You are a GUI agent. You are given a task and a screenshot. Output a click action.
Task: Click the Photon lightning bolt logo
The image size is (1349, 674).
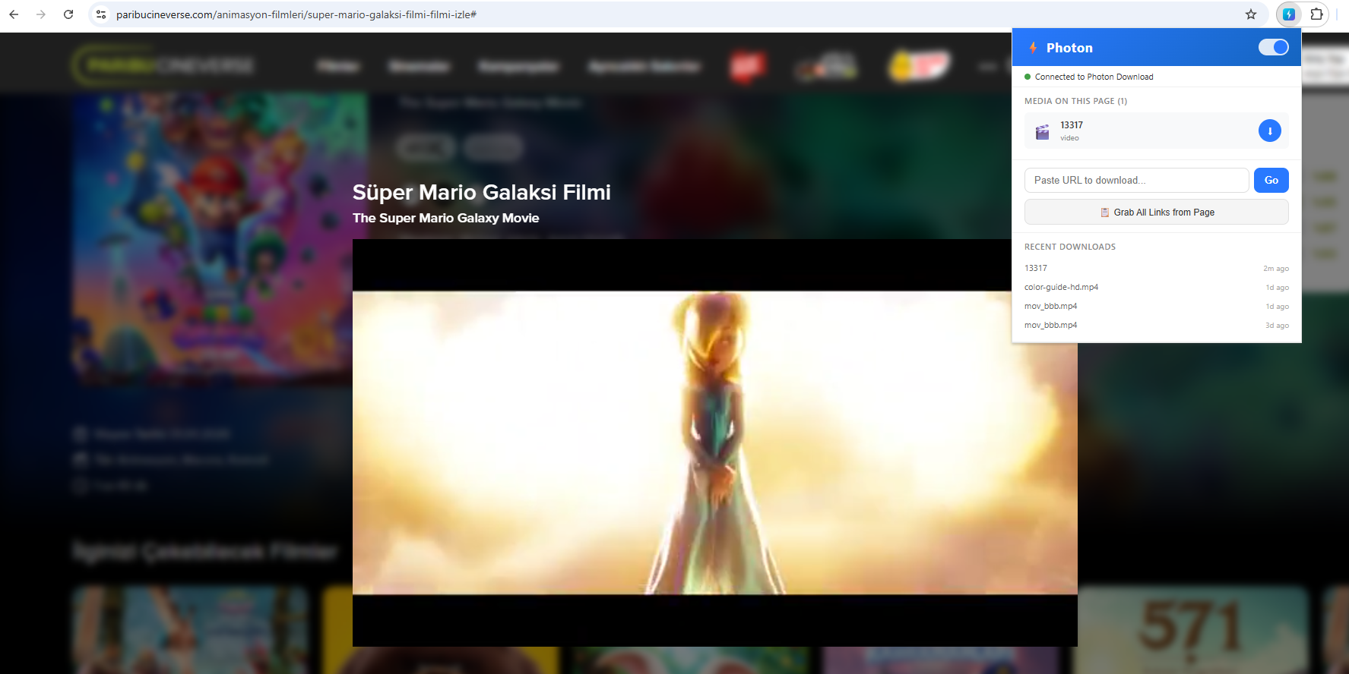pyautogui.click(x=1033, y=48)
